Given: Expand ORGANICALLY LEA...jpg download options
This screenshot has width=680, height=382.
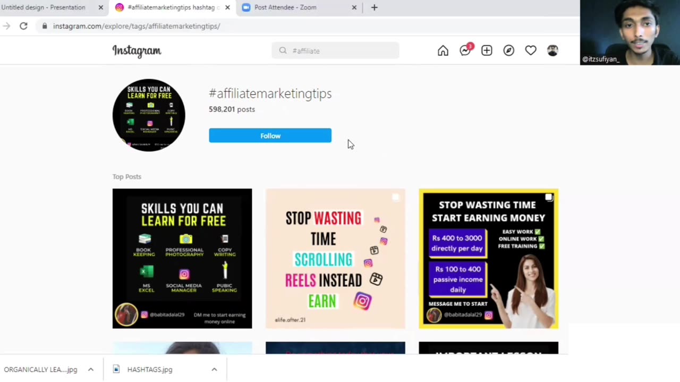Looking at the screenshot, I should point(91,369).
